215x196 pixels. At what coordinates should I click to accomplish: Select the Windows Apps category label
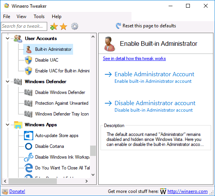[x=41, y=125]
